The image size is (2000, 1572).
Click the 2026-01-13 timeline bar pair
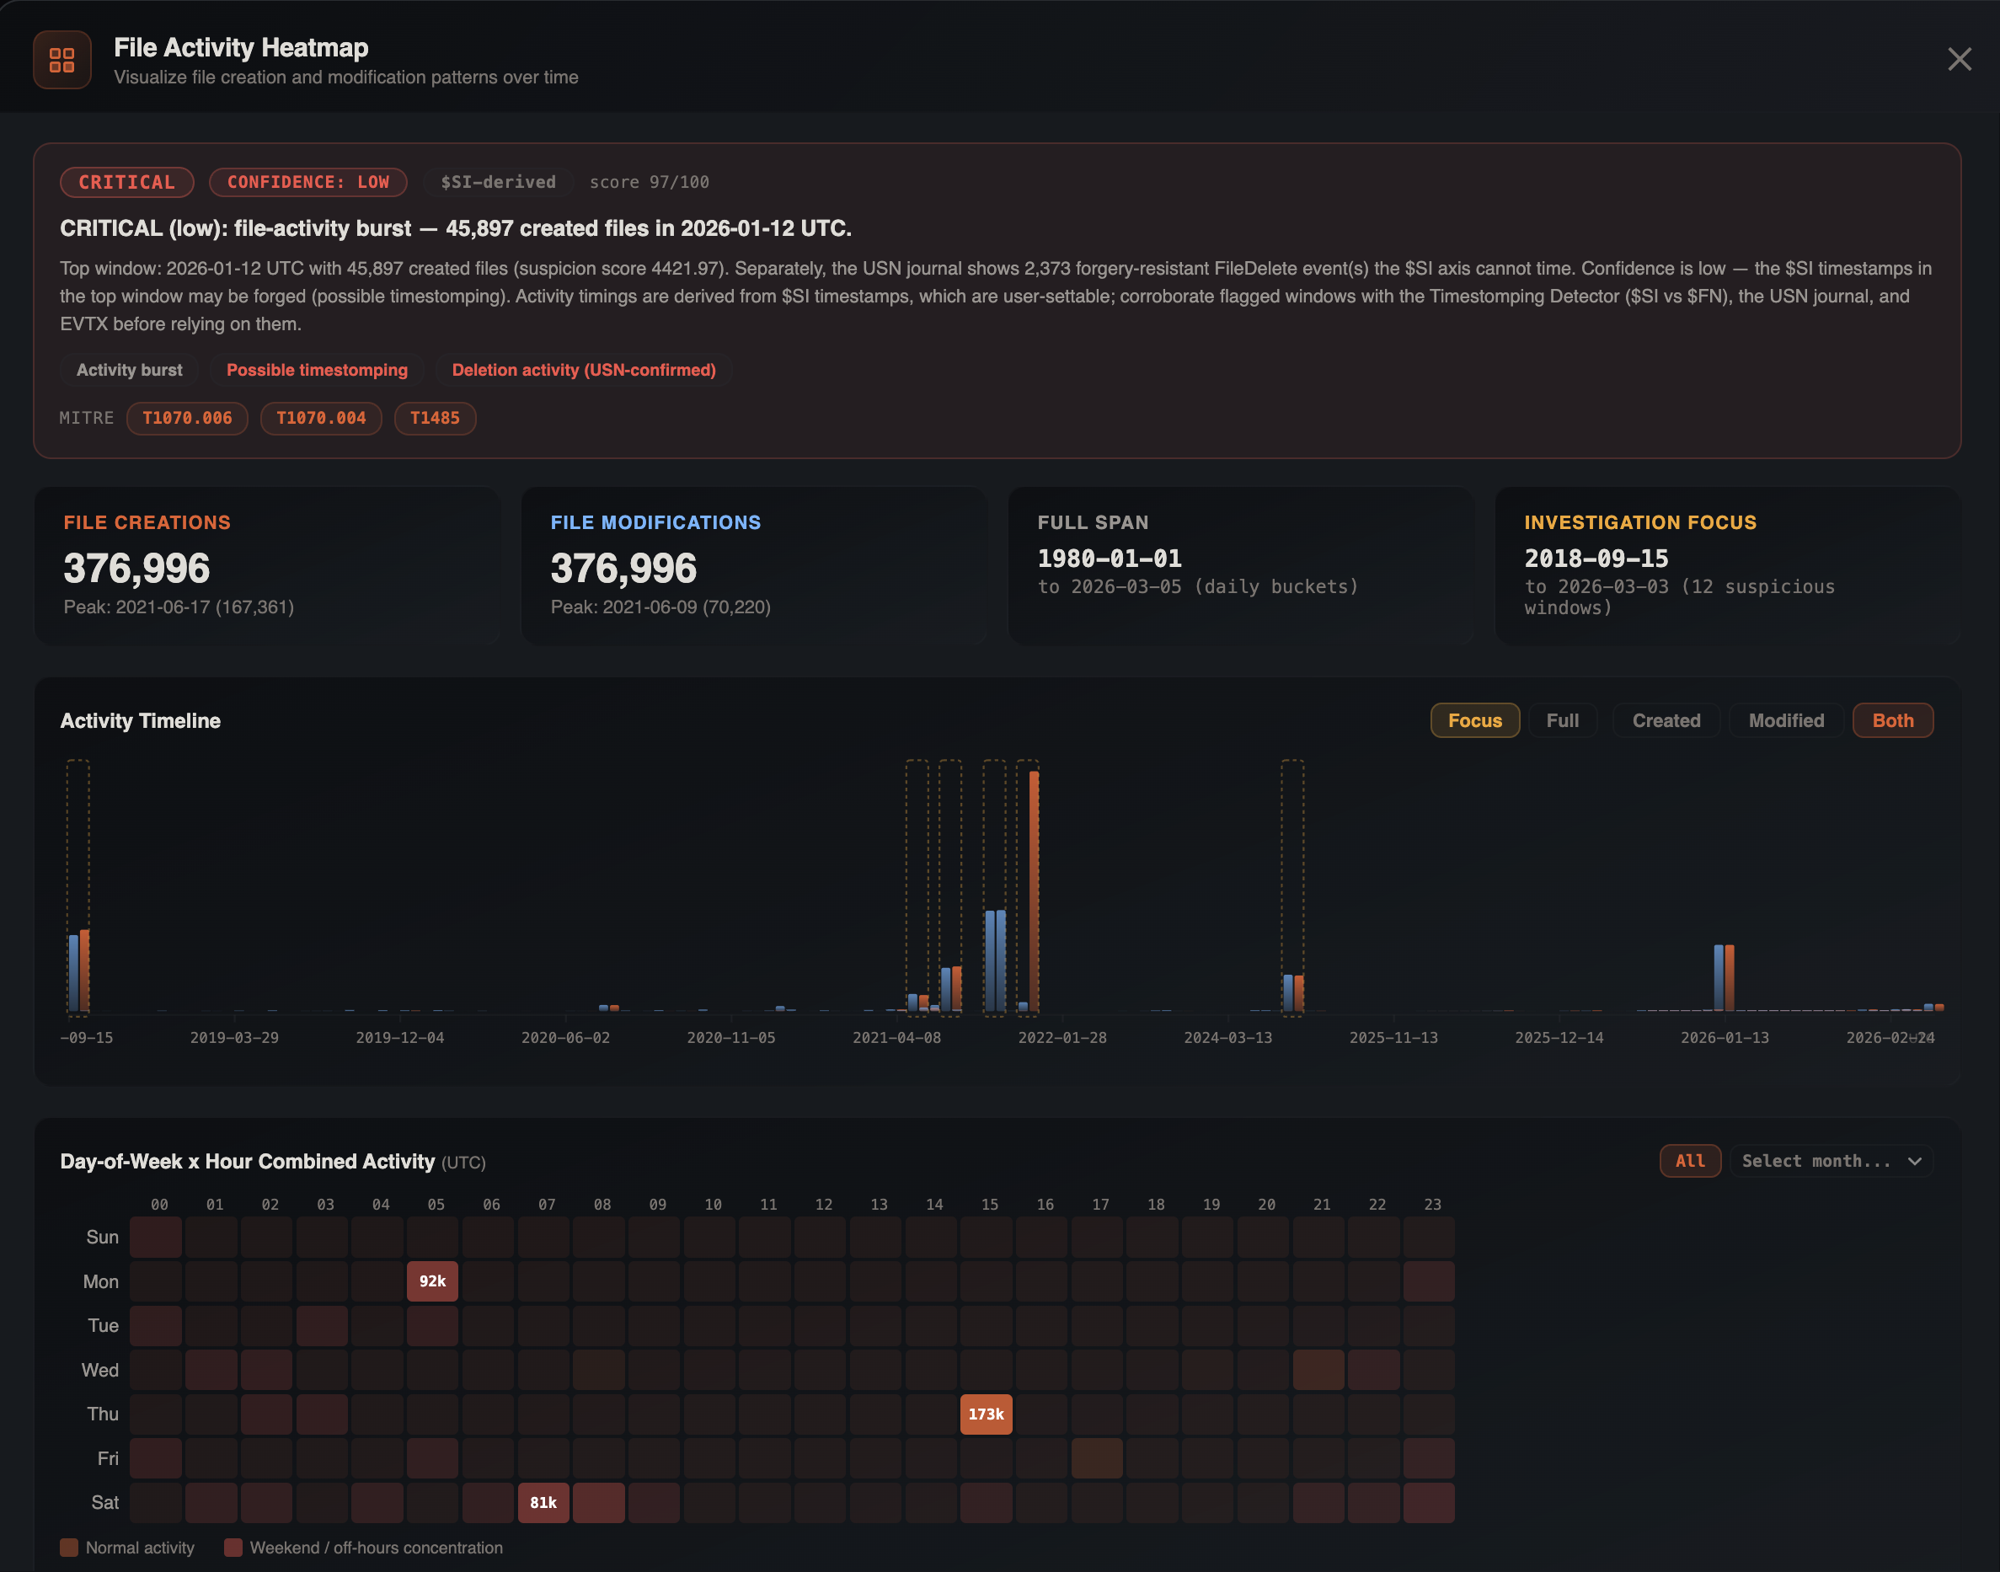click(x=1723, y=977)
